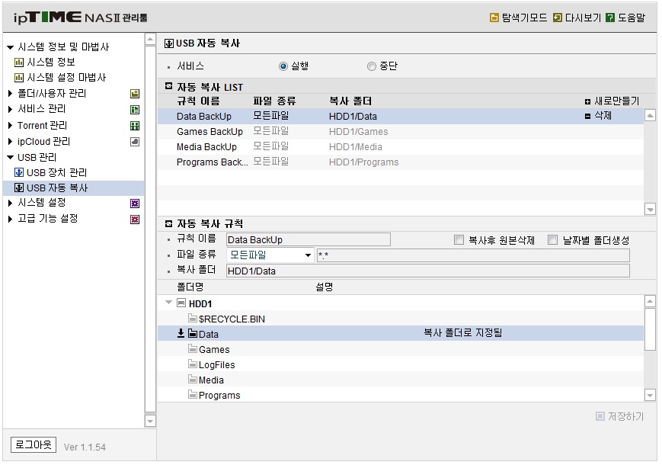Click the $RECYCLE.BIN folder icon
Screen dimensions: 662x465
click(x=193, y=319)
